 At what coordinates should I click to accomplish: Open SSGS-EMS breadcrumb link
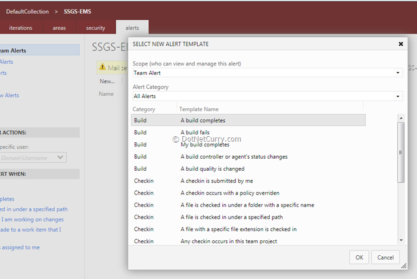click(x=77, y=11)
